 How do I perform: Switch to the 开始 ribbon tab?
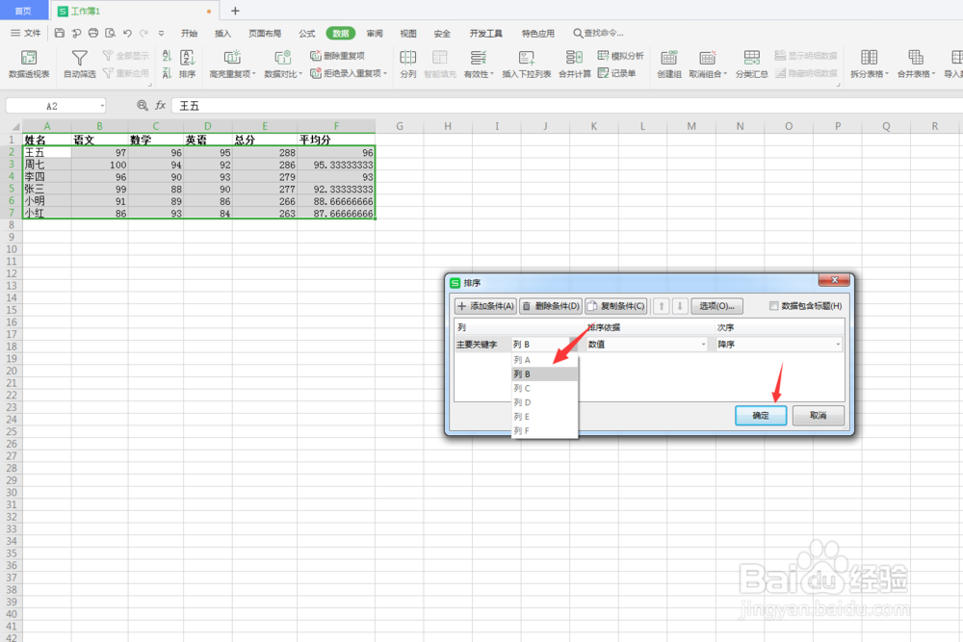189,33
